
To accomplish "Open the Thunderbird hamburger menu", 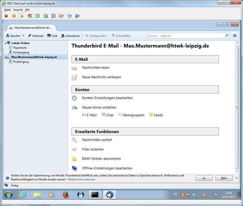I will tap(235, 36).
